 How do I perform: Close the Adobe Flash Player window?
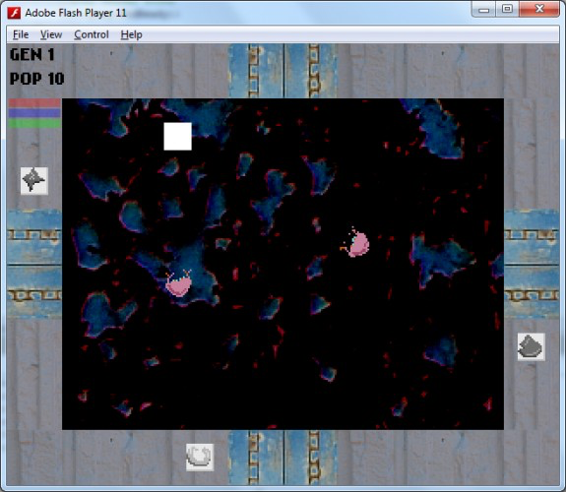click(539, 9)
